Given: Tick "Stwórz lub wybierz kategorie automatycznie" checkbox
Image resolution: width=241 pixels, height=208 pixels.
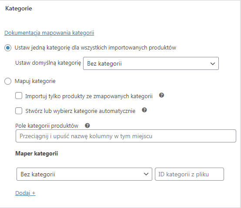Looking at the screenshot, I should (x=19, y=111).
